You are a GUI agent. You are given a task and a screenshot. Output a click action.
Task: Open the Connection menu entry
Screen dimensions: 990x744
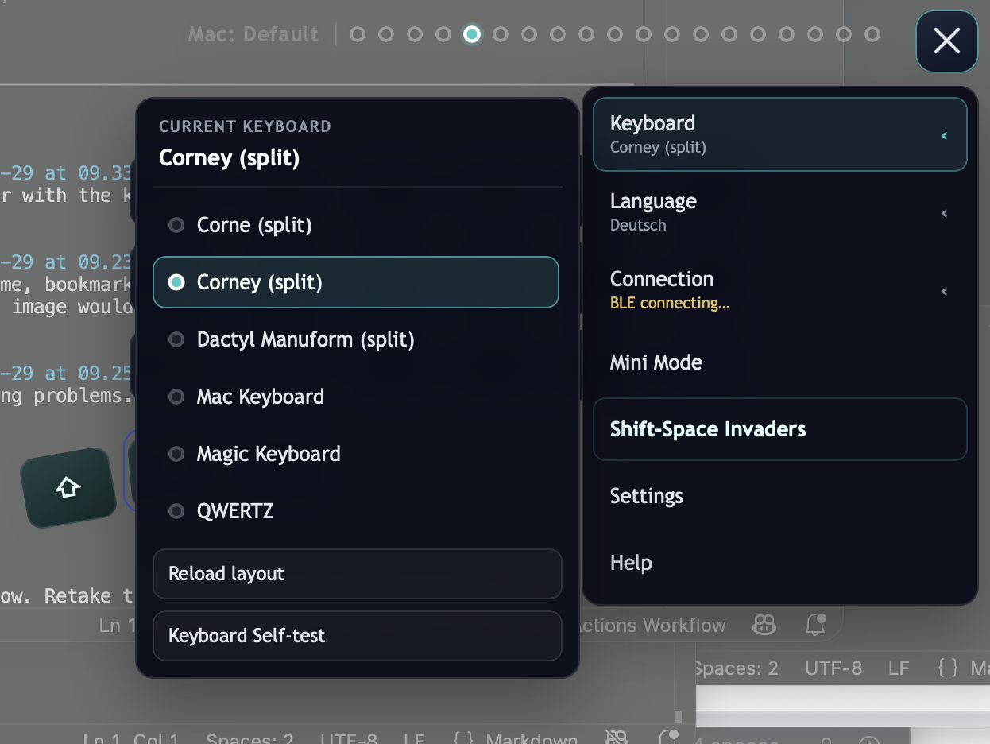[x=780, y=290]
